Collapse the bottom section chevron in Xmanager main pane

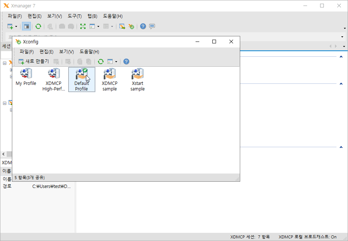click(341, 147)
